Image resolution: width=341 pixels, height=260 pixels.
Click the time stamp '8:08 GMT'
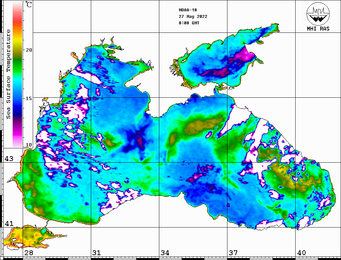tap(189, 23)
